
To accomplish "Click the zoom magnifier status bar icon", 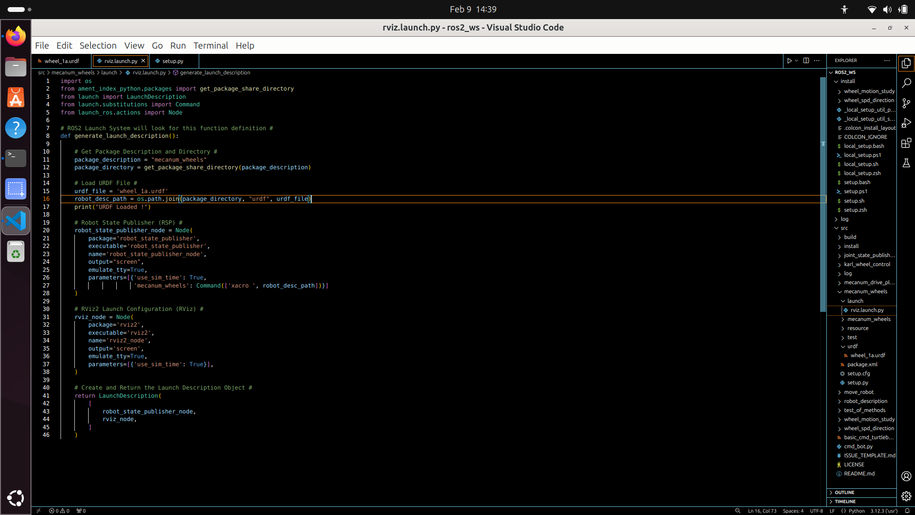I will (x=738, y=511).
